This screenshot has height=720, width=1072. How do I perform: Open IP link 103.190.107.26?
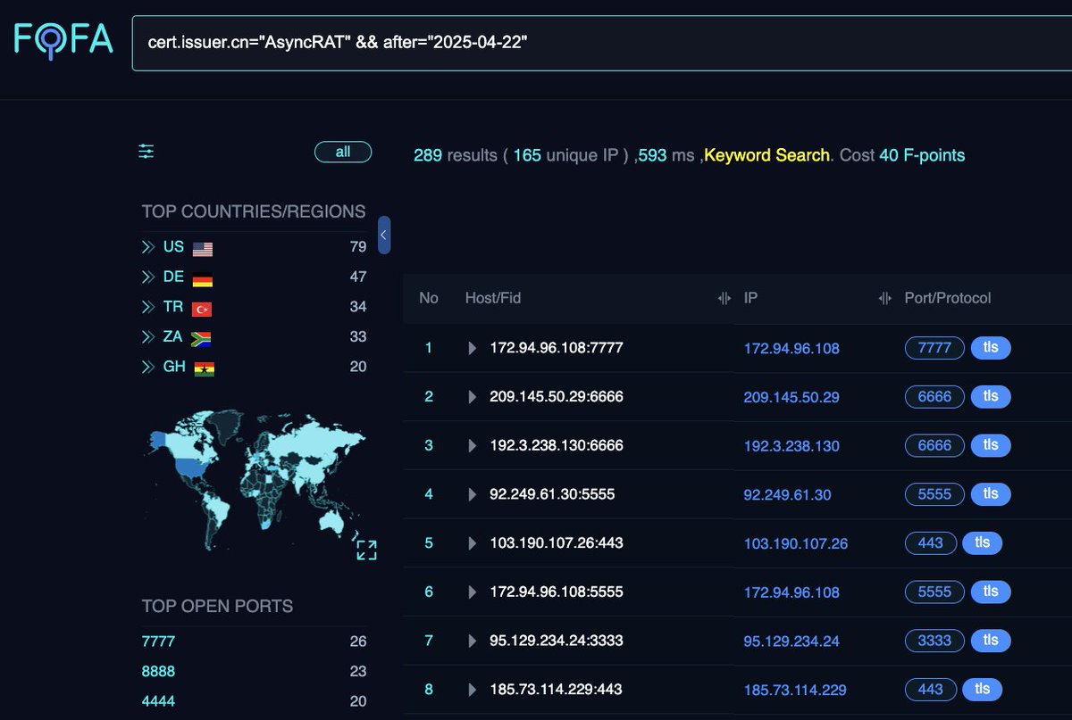tap(796, 543)
